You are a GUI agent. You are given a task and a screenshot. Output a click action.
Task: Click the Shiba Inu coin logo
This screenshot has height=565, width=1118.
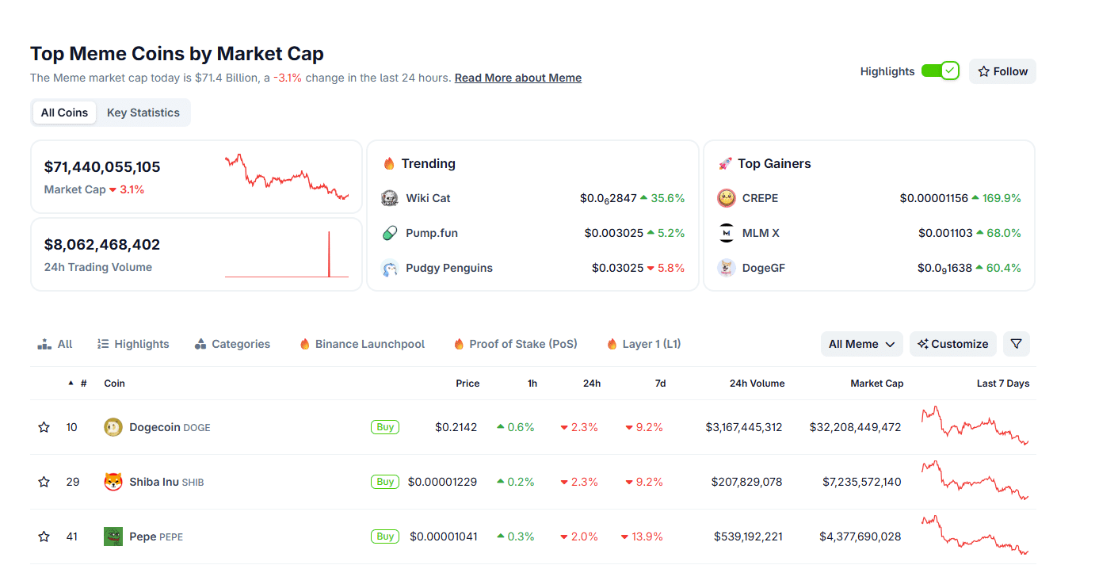[112, 481]
